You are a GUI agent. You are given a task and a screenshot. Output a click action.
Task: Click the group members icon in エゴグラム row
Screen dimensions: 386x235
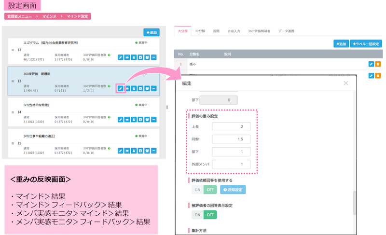(x=147, y=57)
